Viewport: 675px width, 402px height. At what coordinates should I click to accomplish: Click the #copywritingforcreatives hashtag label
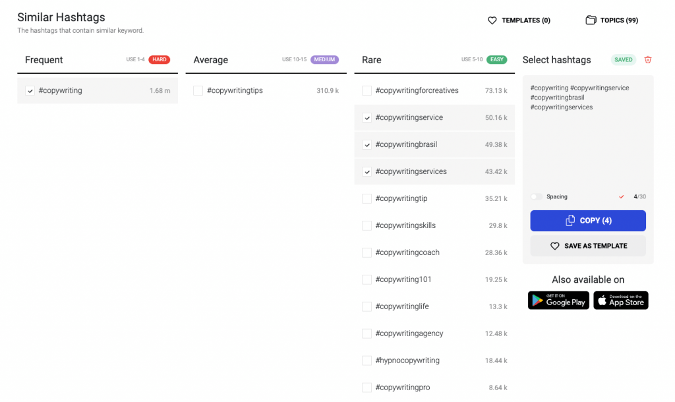[417, 91]
